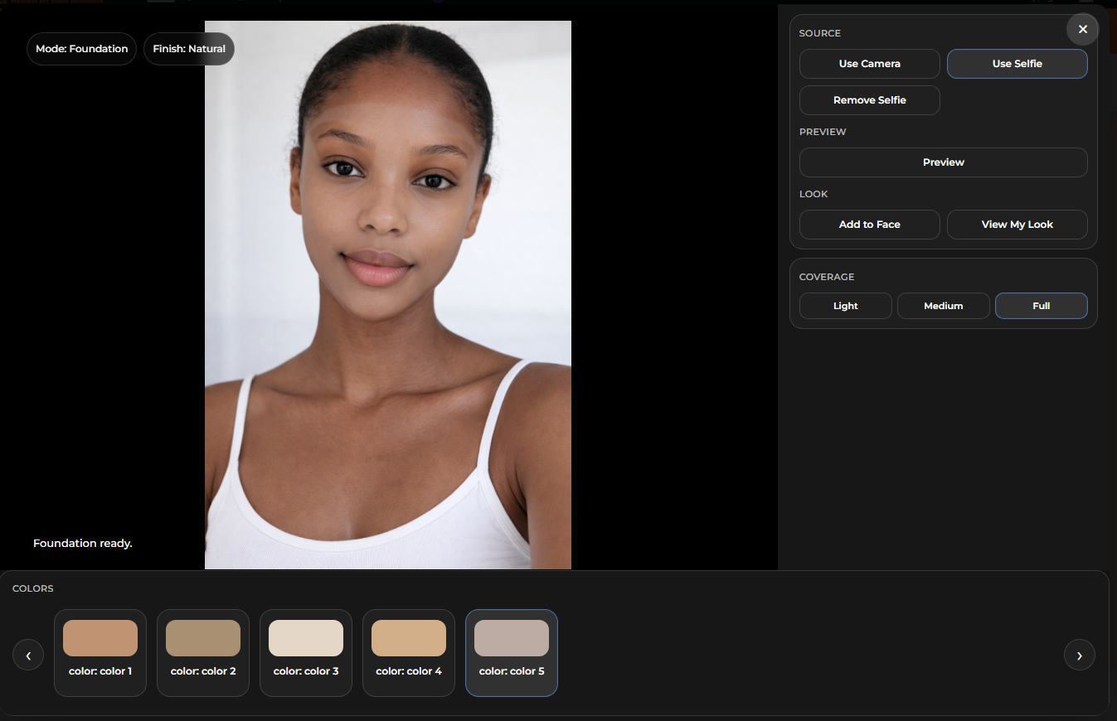This screenshot has height=721, width=1117.
Task: Close the try-on panel with X
Action: (x=1082, y=29)
